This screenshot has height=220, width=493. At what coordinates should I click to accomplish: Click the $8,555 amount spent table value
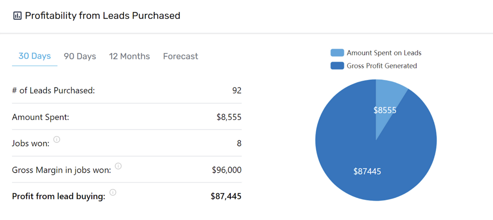click(x=229, y=117)
